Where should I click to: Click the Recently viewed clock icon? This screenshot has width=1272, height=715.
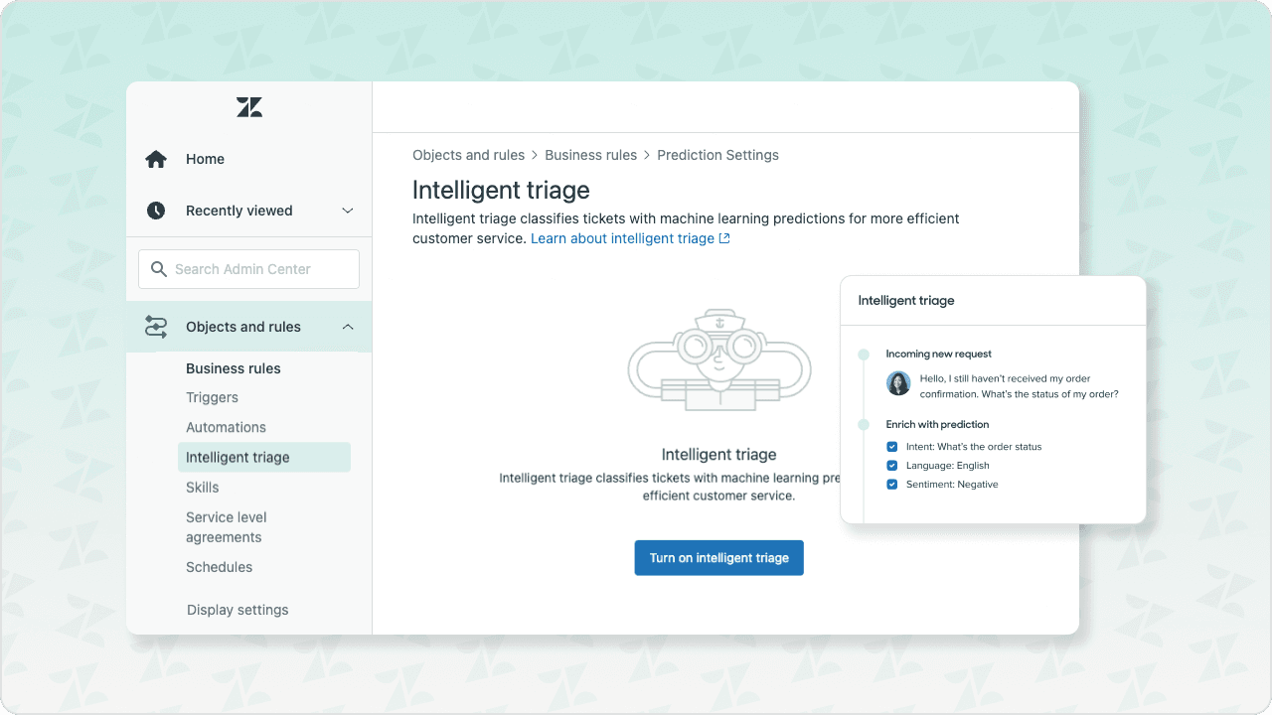pos(156,211)
